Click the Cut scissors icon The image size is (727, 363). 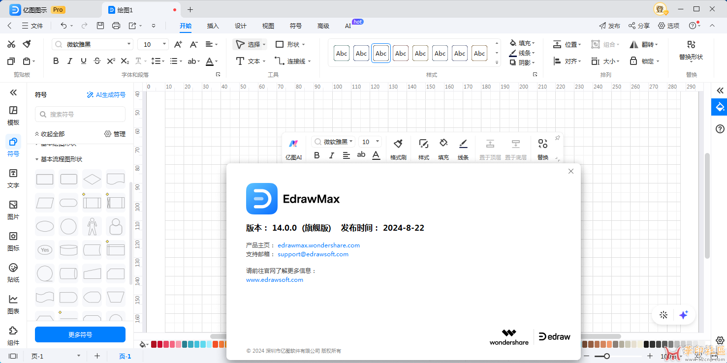click(11, 44)
